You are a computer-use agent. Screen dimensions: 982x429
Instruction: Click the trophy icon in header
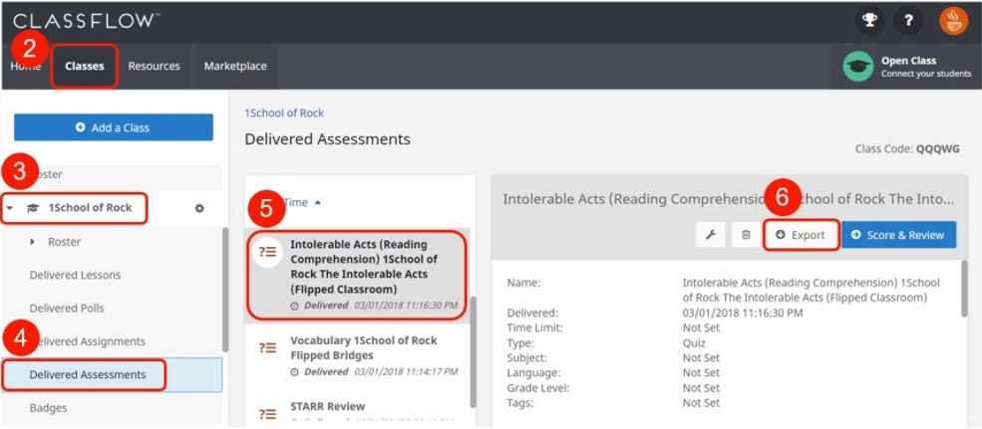tap(869, 21)
